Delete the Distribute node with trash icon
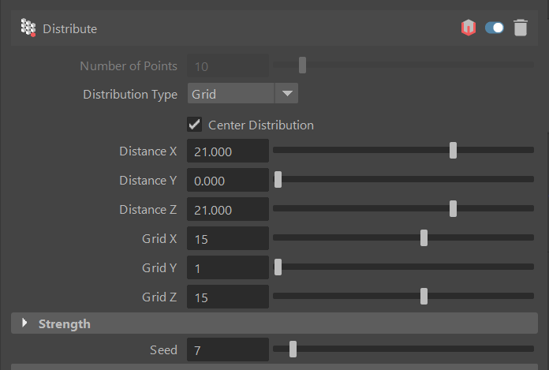This screenshot has height=370, width=549. click(521, 28)
